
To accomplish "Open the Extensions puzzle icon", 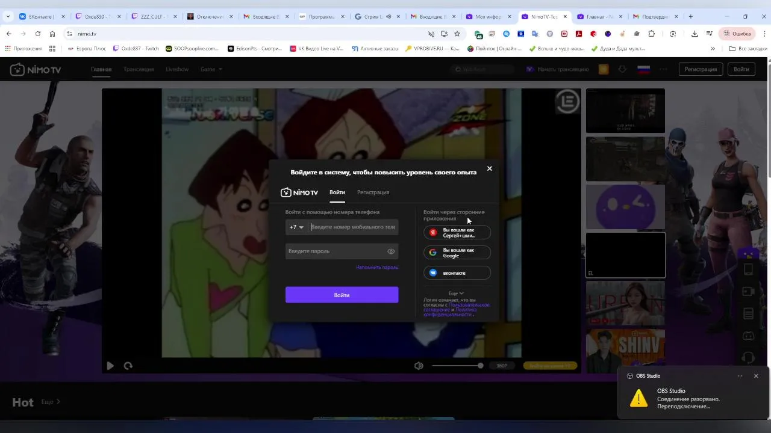I will pyautogui.click(x=651, y=34).
